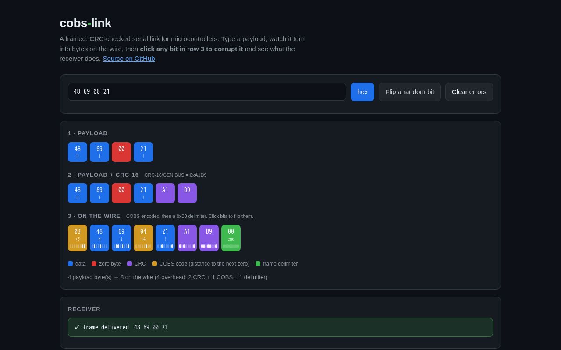Click the COBS code legend label
This screenshot has height=350, width=561.
click(x=204, y=264)
